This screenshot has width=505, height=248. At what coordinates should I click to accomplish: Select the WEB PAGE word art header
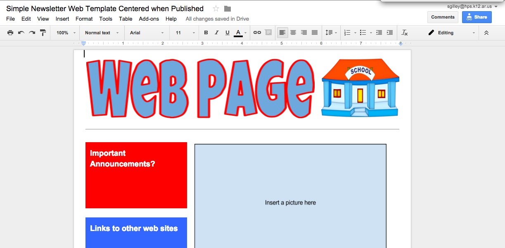(200, 88)
